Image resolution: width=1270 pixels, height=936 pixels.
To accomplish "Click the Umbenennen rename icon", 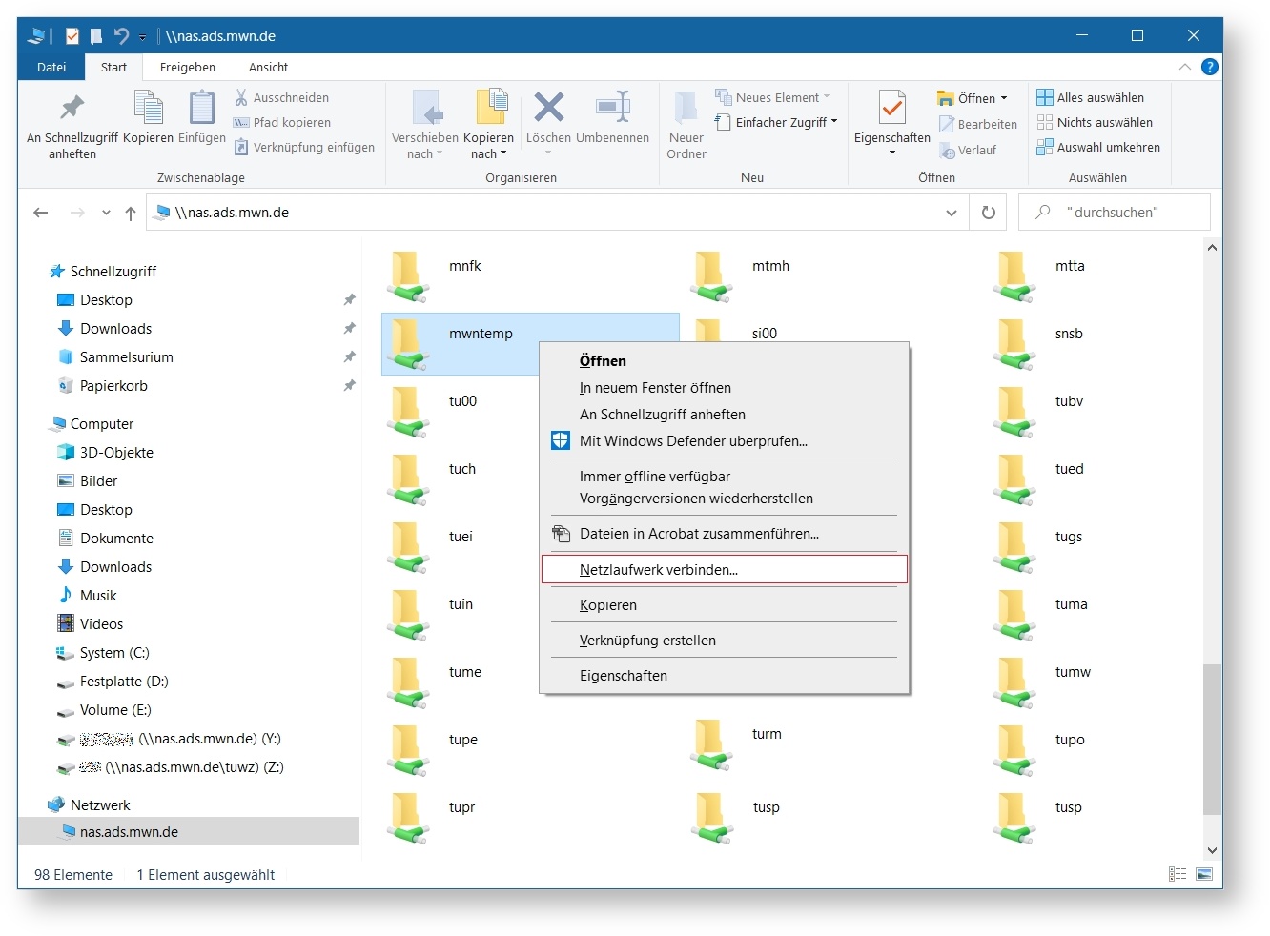I will 612,109.
